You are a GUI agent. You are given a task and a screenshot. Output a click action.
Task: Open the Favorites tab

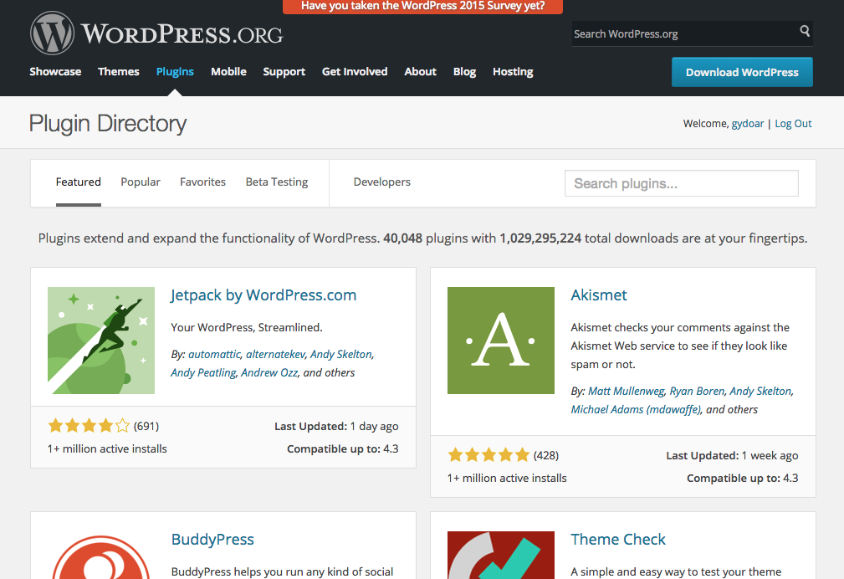coord(202,182)
